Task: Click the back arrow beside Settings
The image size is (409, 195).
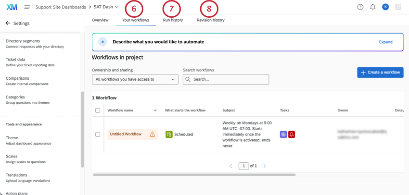Action: [8, 23]
